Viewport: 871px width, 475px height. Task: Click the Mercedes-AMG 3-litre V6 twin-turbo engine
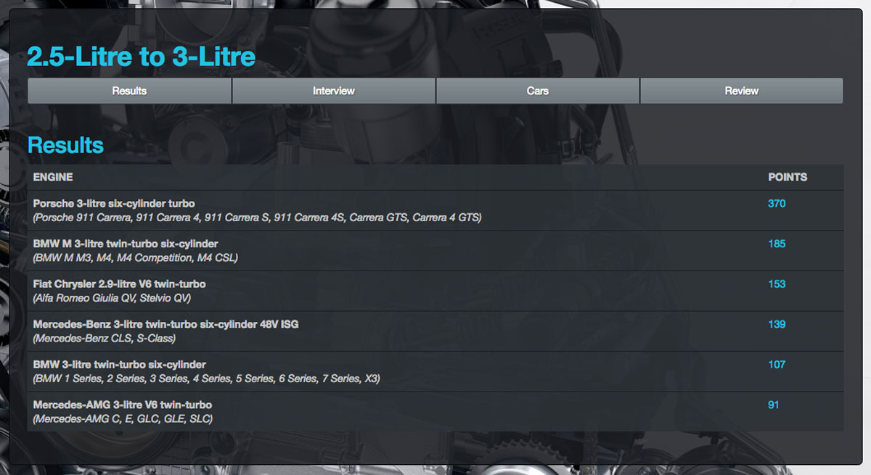pos(123,405)
